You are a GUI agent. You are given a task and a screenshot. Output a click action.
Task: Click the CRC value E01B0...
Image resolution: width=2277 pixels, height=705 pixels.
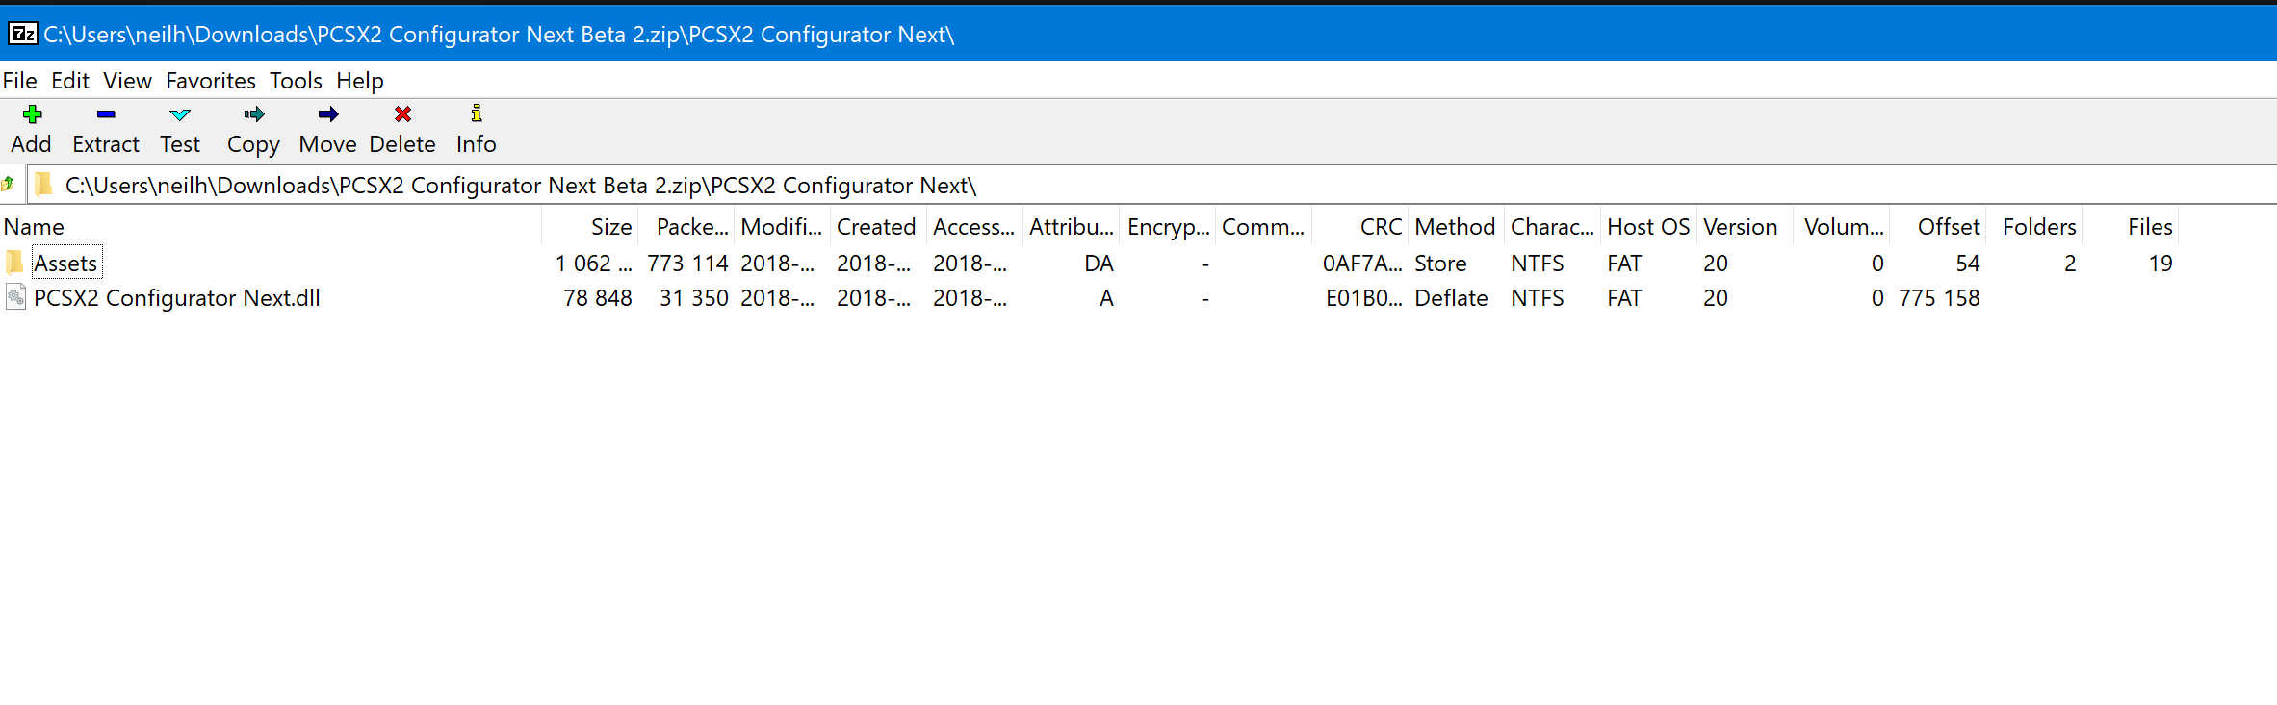(x=1363, y=298)
